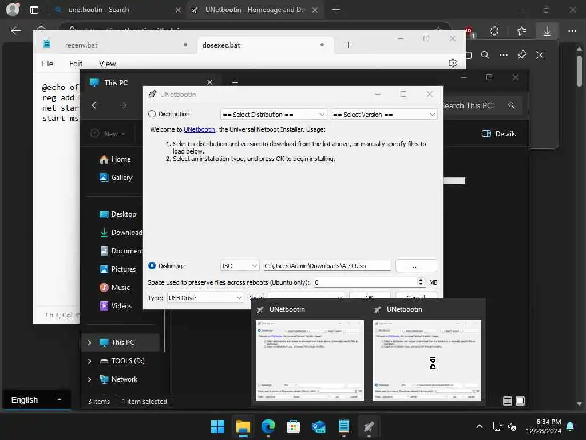Viewport: 586px width, 440px height.
Task: Expand the This PC tree node
Action: (x=89, y=343)
